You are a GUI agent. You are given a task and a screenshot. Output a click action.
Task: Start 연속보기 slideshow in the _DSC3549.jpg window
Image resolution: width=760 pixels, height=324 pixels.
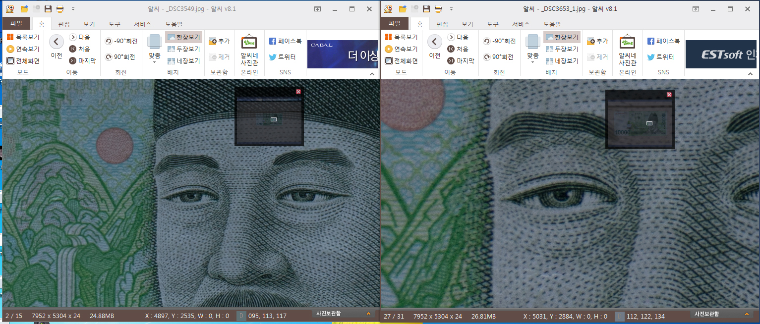(23, 49)
